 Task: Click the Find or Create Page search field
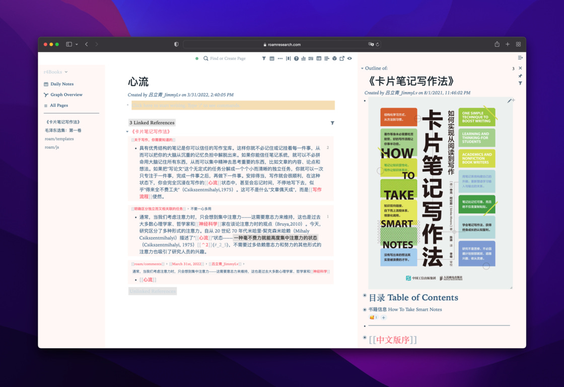tap(228, 58)
